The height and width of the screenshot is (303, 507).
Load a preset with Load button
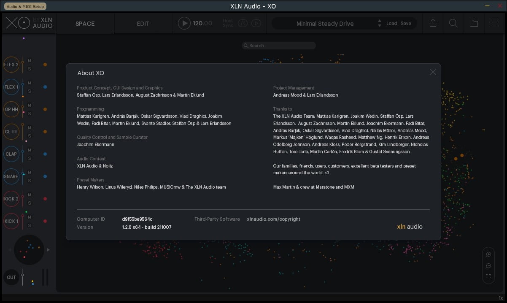(392, 24)
